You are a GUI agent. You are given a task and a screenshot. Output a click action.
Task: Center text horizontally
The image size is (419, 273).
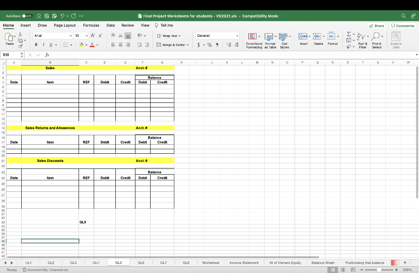coord(121,45)
